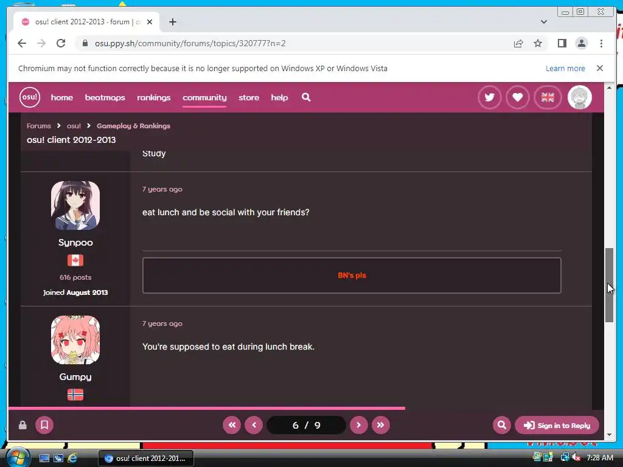Viewport: 623px width, 467px height.
Task: Open Synpoo's post timestamp 7 years ago
Action: point(162,189)
